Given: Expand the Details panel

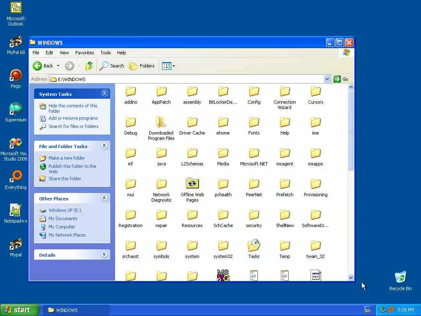Looking at the screenshot, I should click(x=104, y=254).
